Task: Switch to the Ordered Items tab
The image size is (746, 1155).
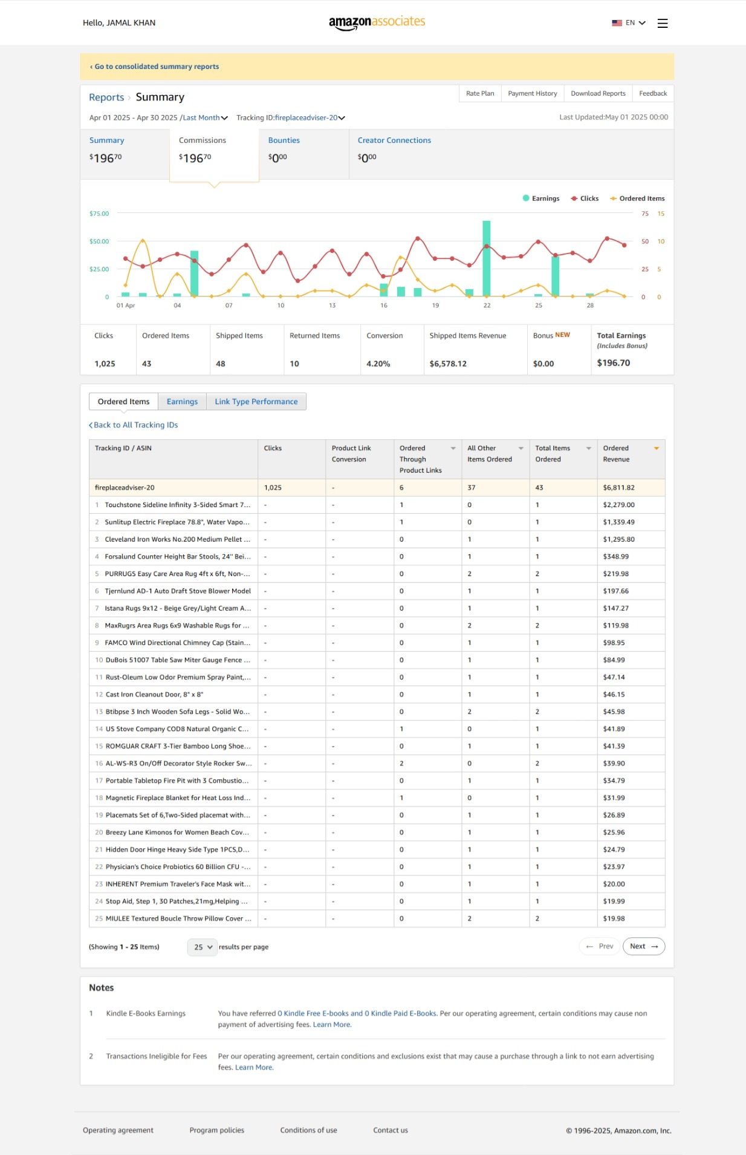Action: click(123, 401)
